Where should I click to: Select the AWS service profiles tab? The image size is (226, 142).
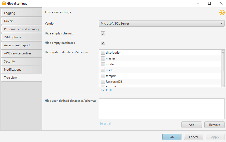(21, 53)
